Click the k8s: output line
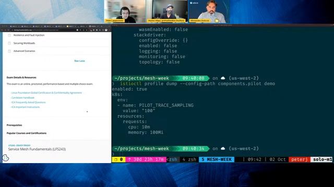The image size is (334, 187). (x=117, y=95)
